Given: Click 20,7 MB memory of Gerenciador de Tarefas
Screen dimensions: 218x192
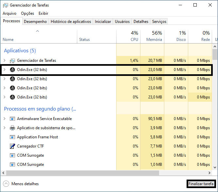Looking at the screenshot, I should (155, 61).
